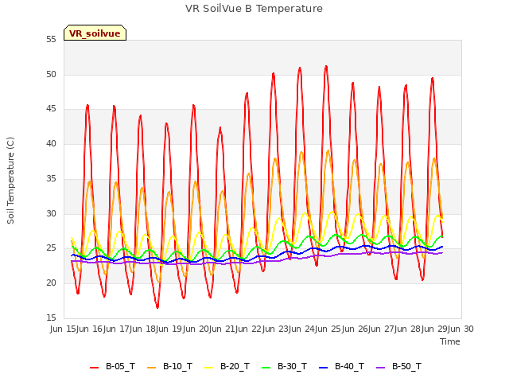
Task: Click the 25 y-axis tick value
Action: click(x=51, y=248)
